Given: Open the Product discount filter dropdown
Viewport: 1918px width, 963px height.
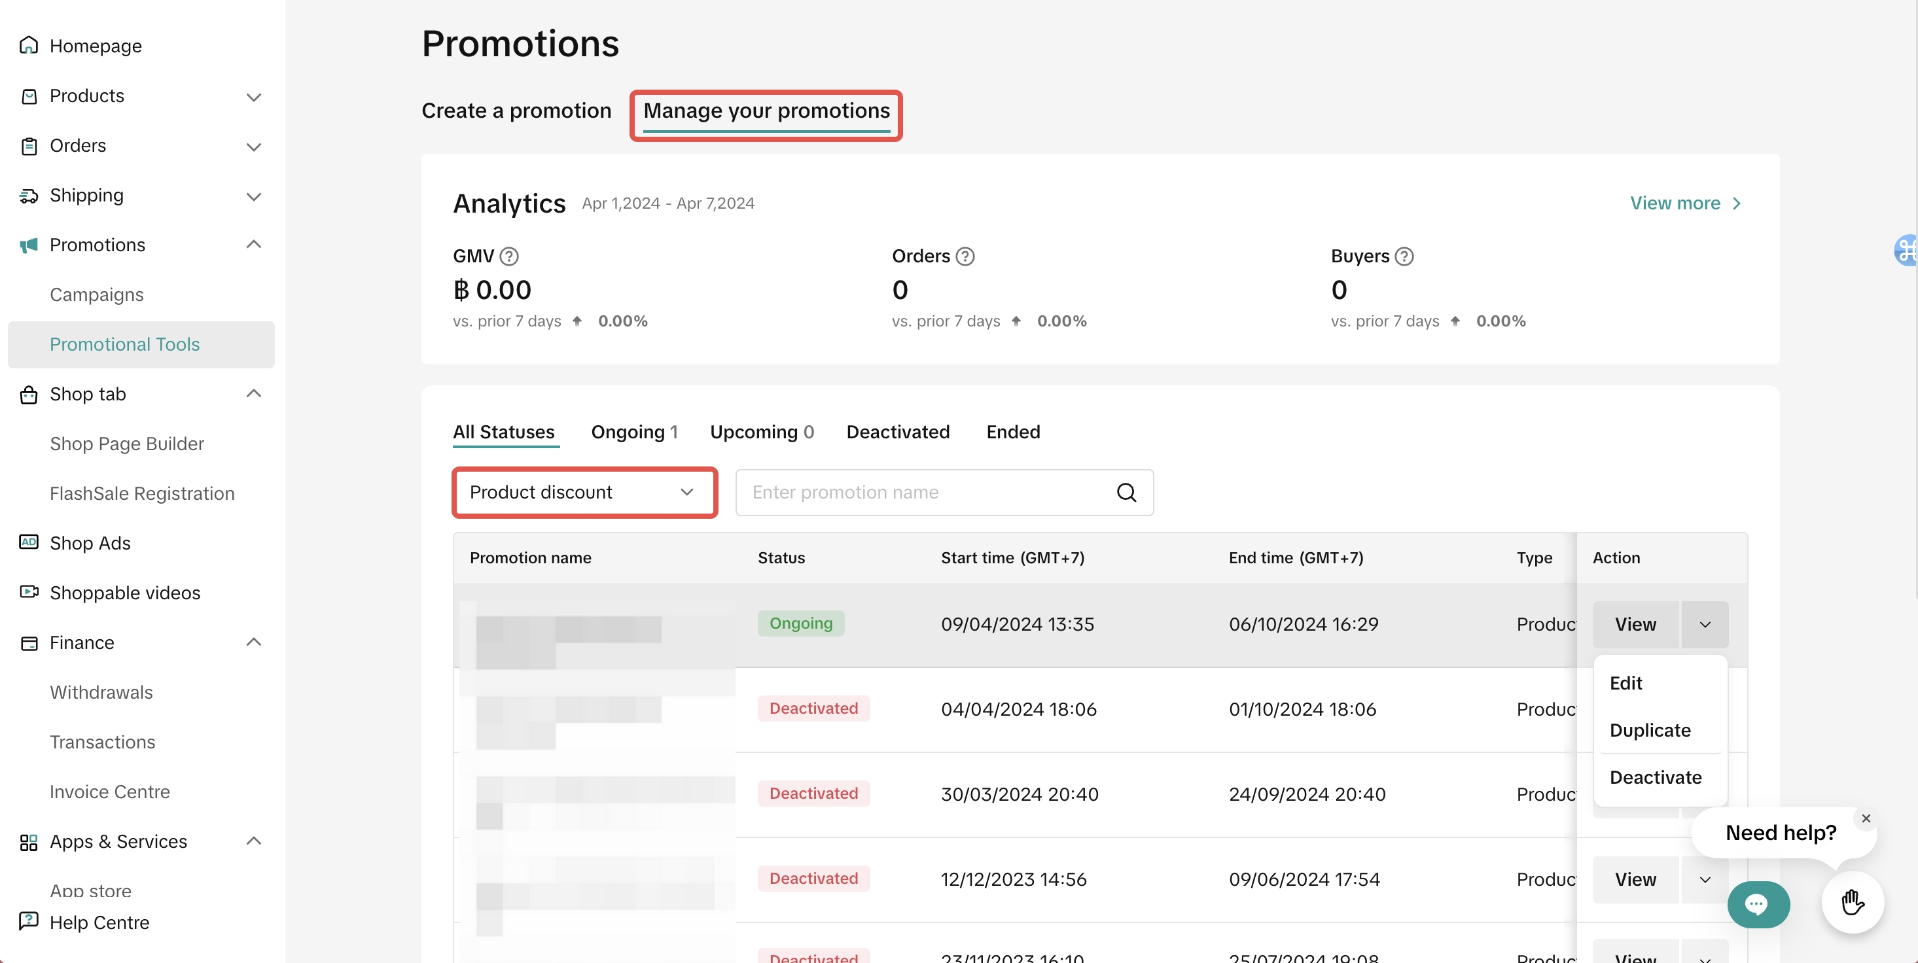Looking at the screenshot, I should click(584, 493).
